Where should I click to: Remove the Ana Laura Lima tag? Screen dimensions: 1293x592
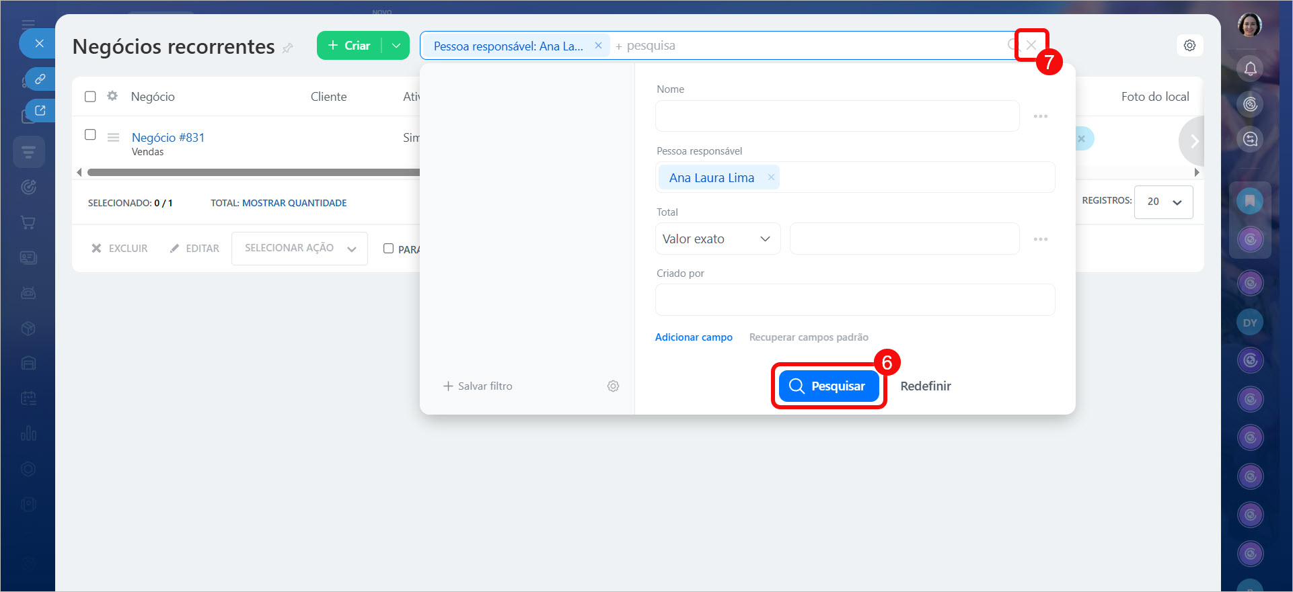click(x=771, y=177)
